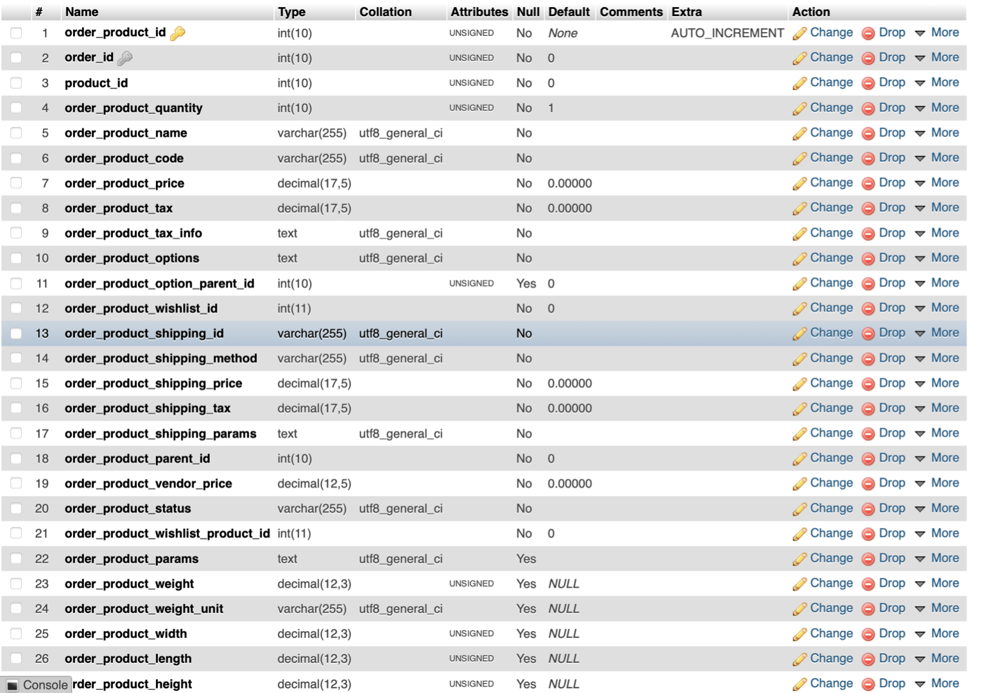Click the Drop link for order_product_parent_id
The width and height of the screenshot is (982, 693).
click(892, 458)
